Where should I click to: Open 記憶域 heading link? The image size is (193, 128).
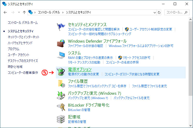[74, 117]
